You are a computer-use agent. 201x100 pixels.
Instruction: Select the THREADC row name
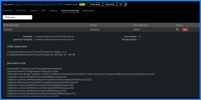pyautogui.click(x=8, y=30)
